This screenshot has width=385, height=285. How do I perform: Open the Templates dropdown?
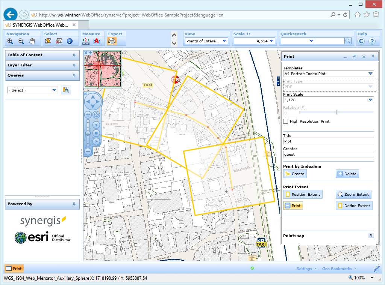[370, 74]
